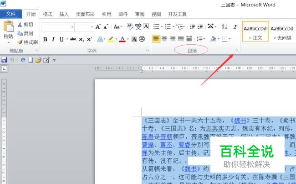Open the Font (字体) dialog launcher
Image resolution: width=296 pixels, height=184 pixels.
point(148,50)
